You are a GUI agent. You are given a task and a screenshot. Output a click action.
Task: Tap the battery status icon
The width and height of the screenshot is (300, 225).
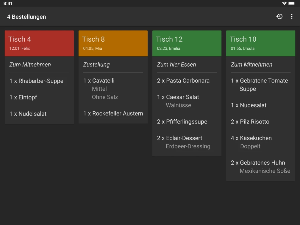(292, 3)
